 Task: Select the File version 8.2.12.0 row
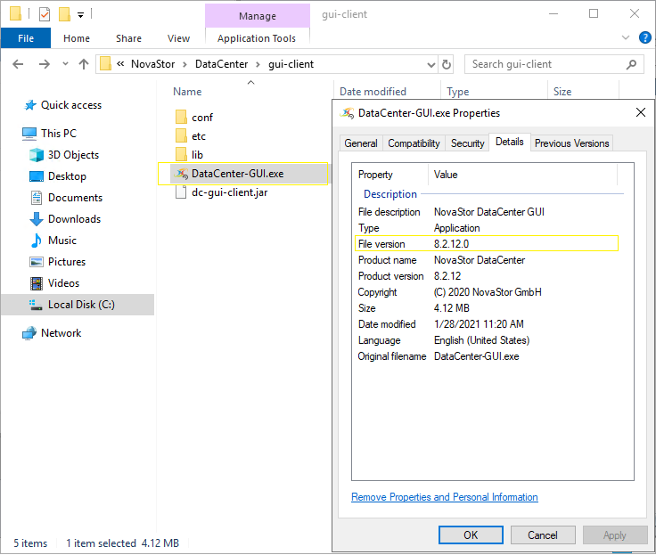pos(487,244)
